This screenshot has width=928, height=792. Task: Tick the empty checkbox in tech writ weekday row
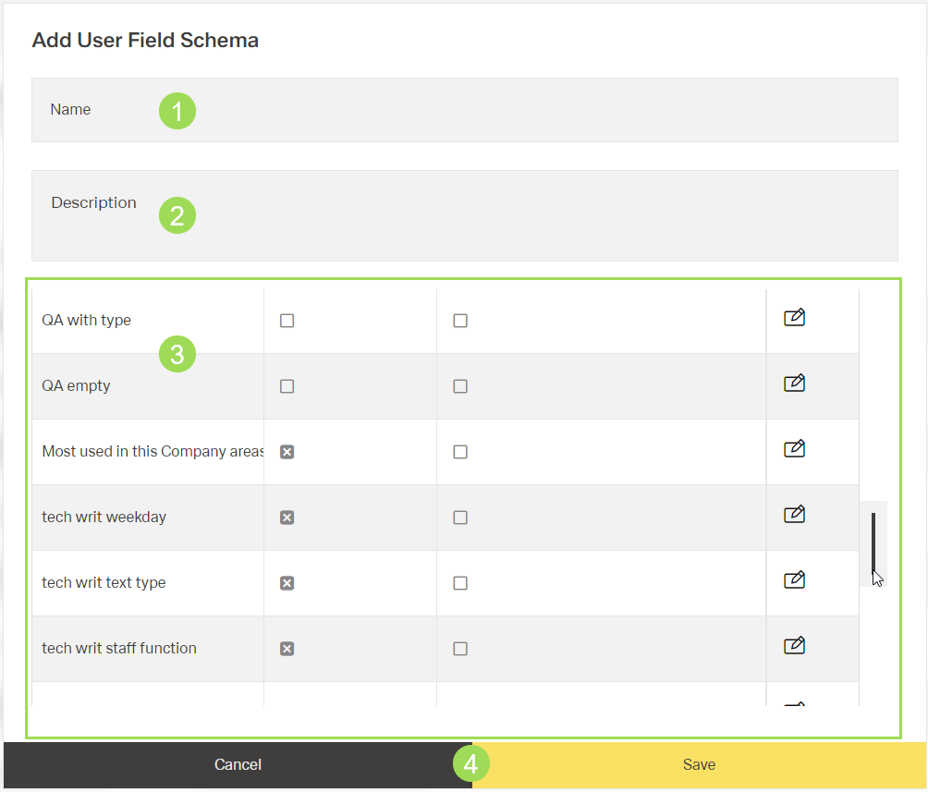[460, 518]
